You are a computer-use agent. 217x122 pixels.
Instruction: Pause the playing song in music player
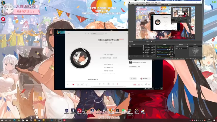point(108,84)
